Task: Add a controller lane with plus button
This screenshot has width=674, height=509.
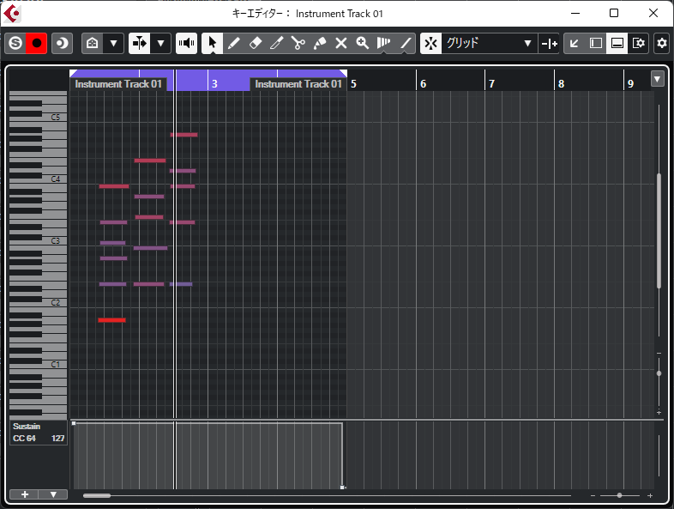Action: 25,494
